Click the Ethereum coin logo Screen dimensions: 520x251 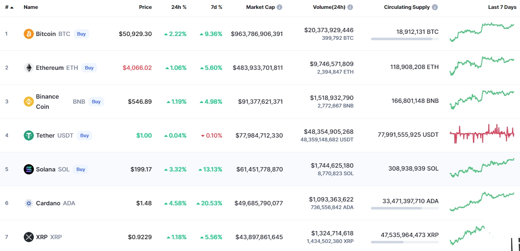(x=29, y=68)
